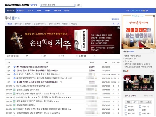Screen dimensions: 156x117
Task: Open post '문재인 대통령은 단순한 정치인이'
Action: point(38,113)
